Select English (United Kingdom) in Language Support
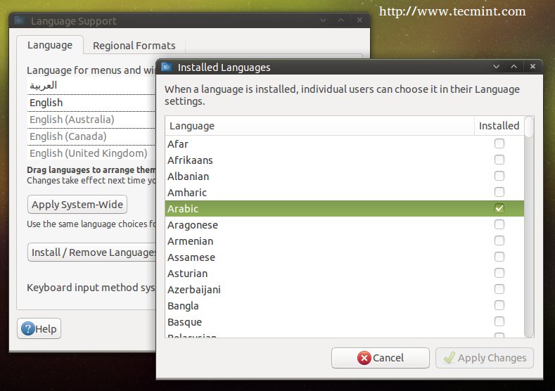Viewport: 555px width, 391px height. (91, 153)
